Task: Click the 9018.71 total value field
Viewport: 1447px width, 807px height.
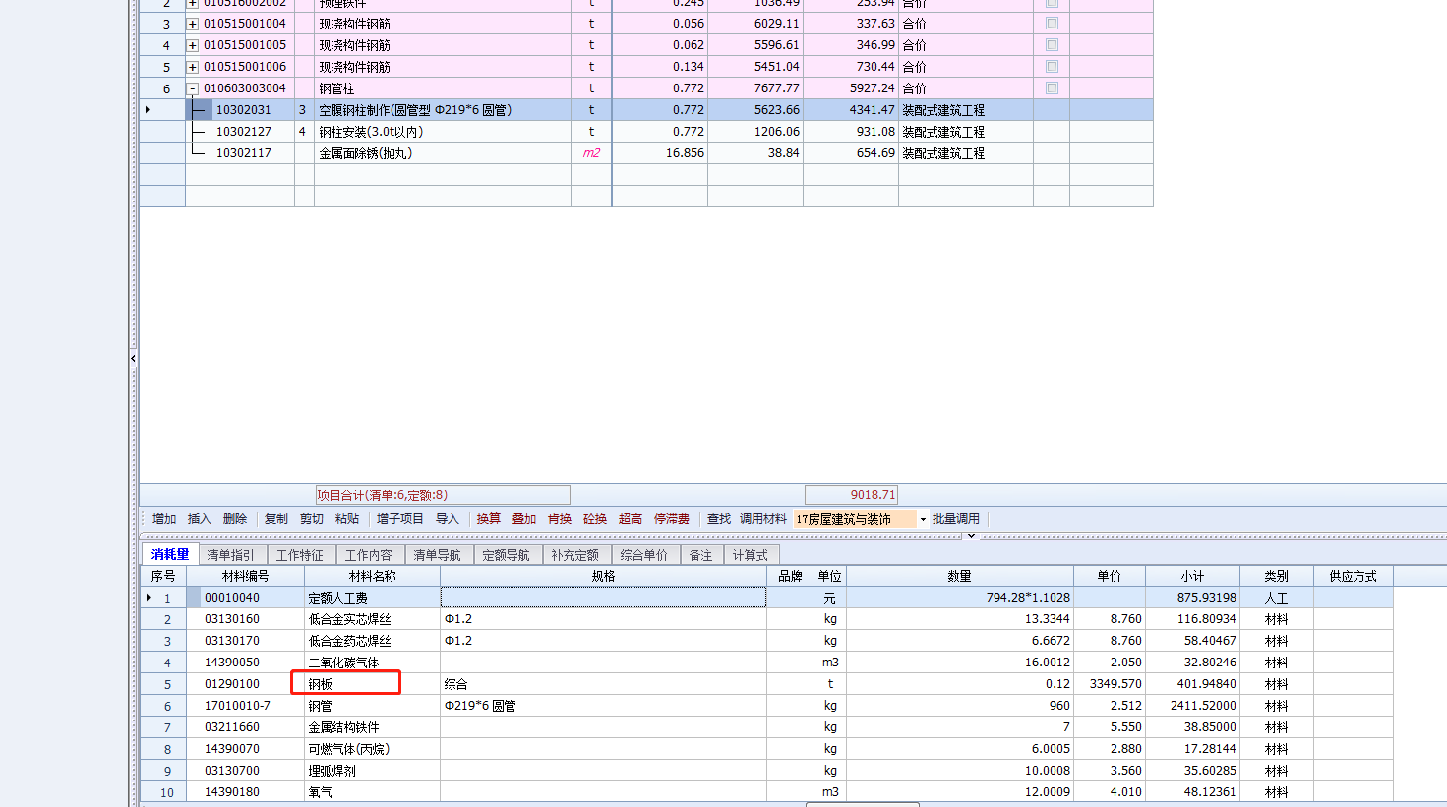Action: pos(851,495)
